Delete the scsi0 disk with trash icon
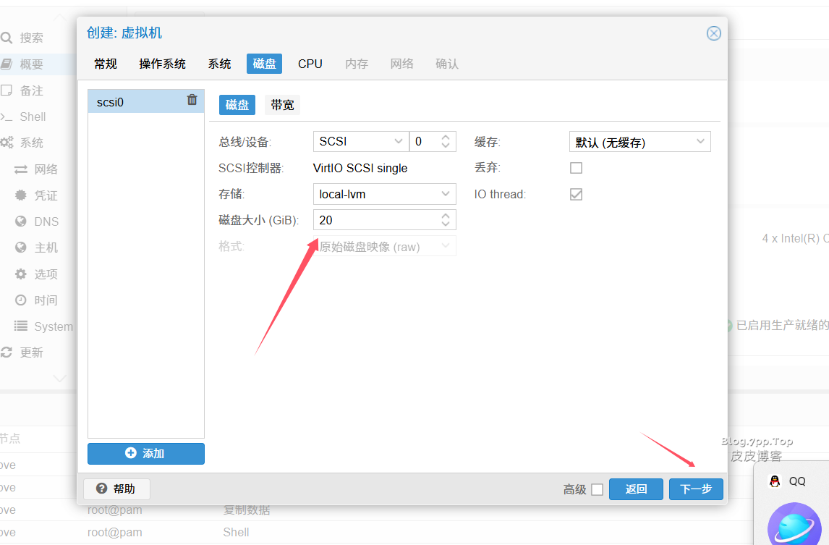Viewport: 829px width, 545px height. (192, 101)
